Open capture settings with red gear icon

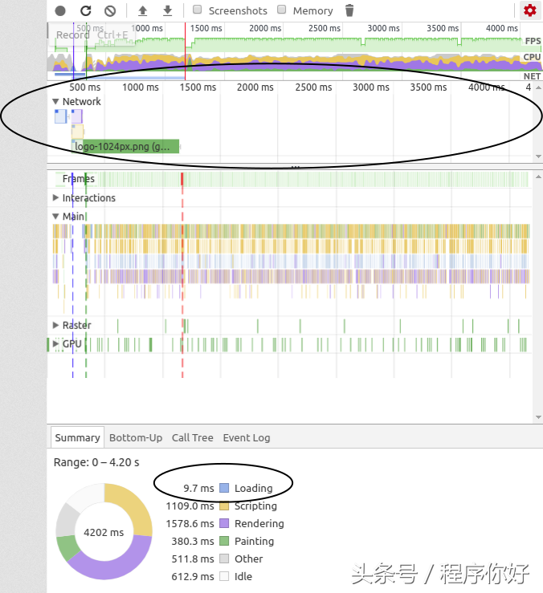tap(529, 10)
